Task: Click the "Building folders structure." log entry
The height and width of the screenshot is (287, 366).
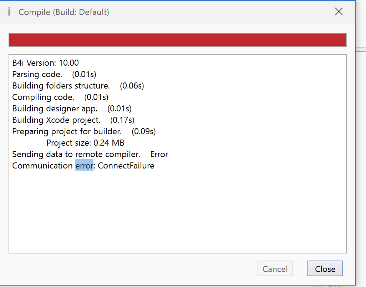Action: tap(61, 86)
